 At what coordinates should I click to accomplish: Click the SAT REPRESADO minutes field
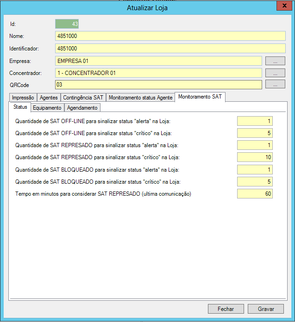(255, 194)
